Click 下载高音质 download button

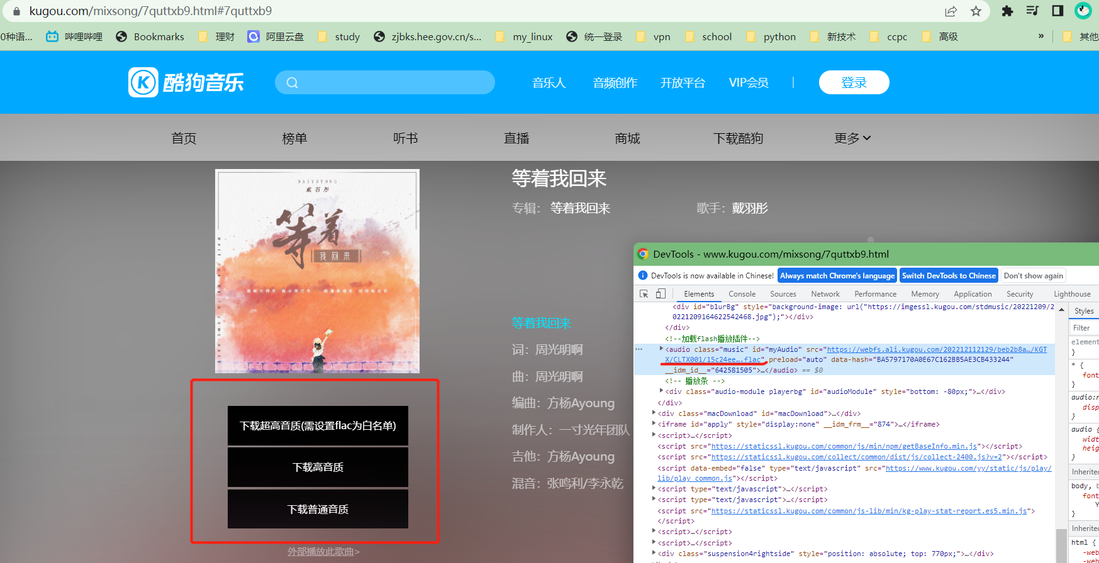pos(318,467)
